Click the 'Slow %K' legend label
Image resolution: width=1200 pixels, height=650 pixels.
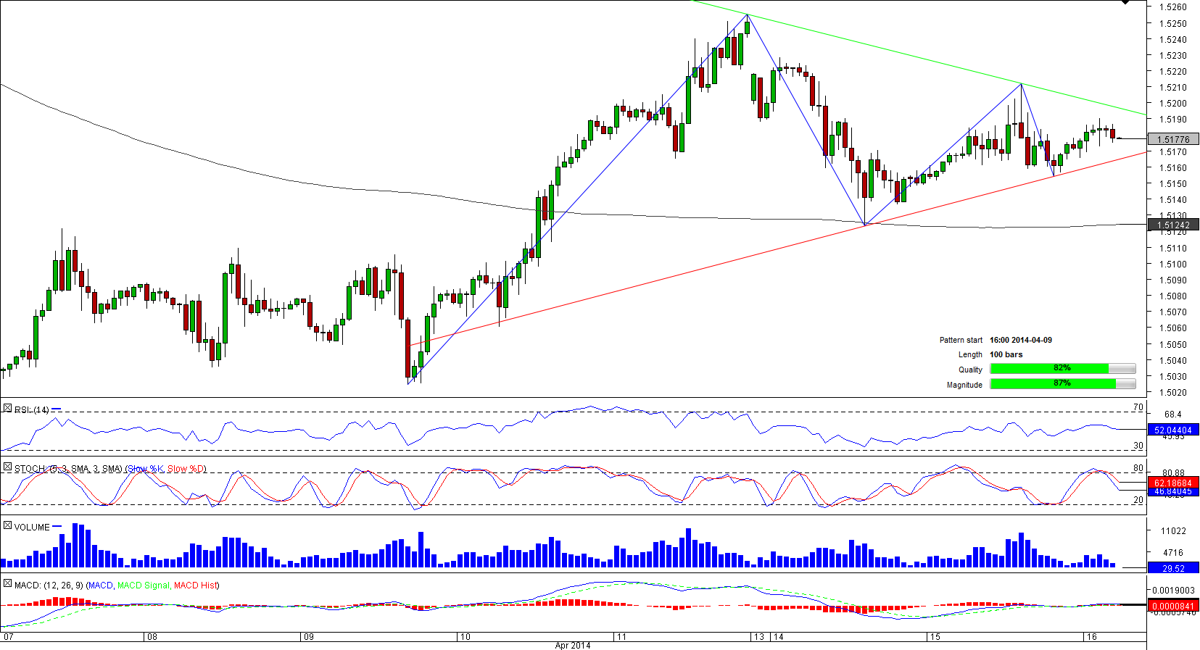[145, 469]
